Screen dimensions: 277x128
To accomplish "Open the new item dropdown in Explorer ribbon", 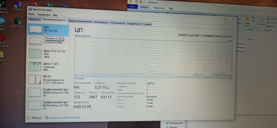I will (x=254, y=18).
